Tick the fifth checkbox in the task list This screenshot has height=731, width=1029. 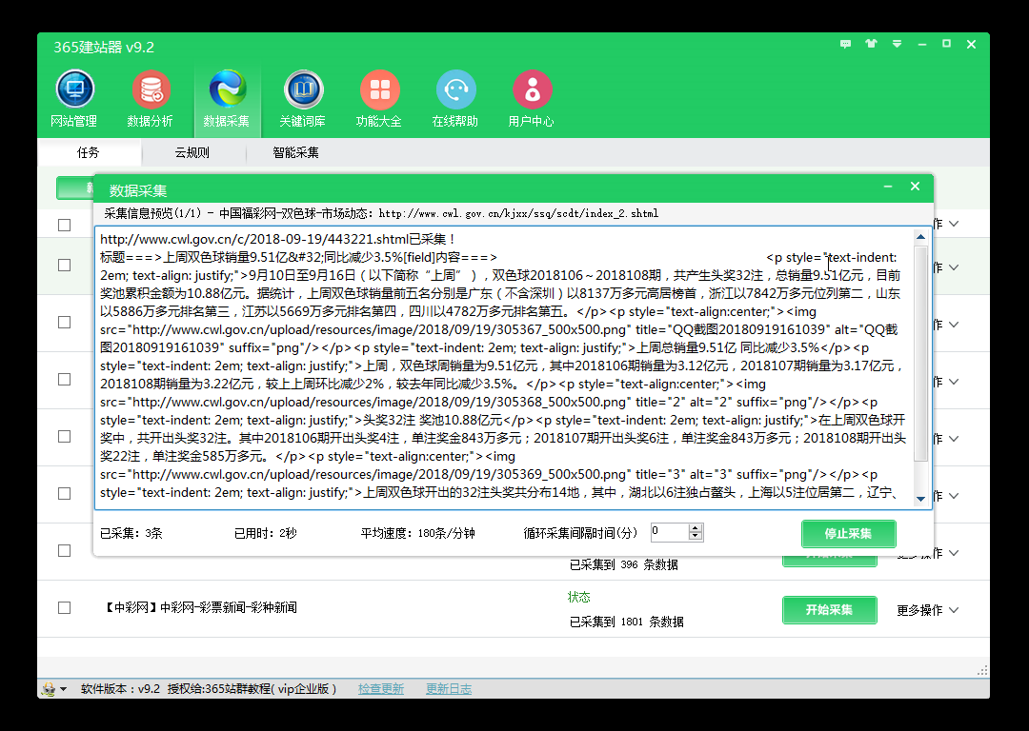tap(65, 436)
